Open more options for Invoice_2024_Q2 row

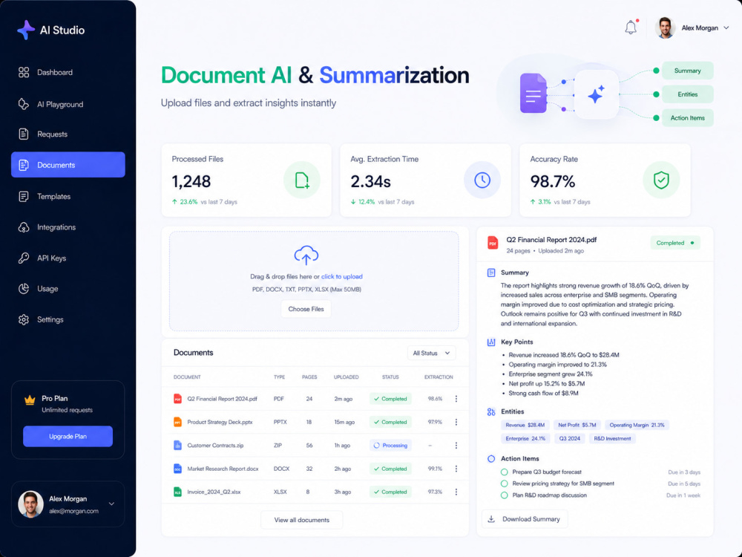456,492
